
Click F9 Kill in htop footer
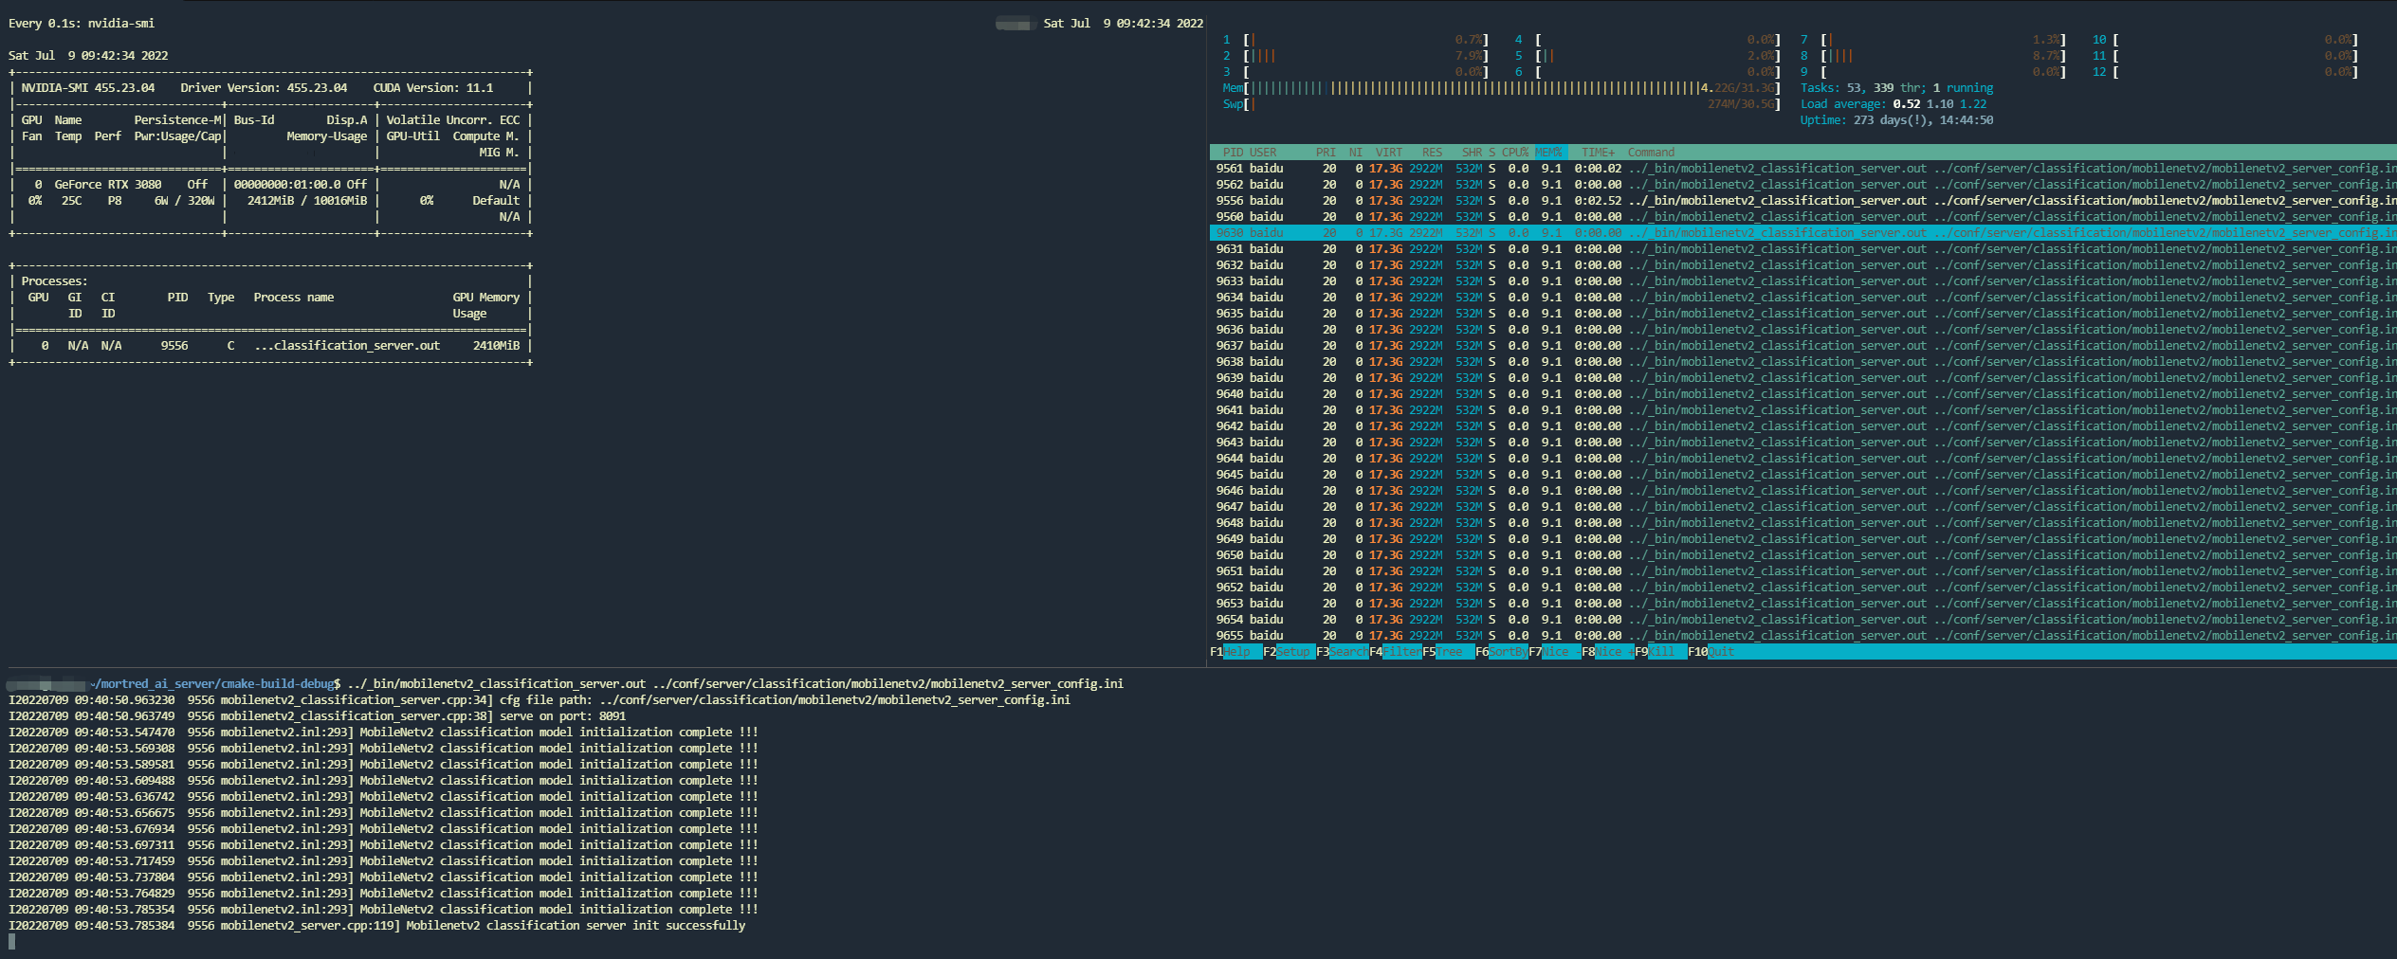pyautogui.click(x=1660, y=652)
